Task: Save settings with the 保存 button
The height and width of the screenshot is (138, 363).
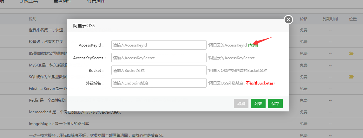Action: (275, 103)
